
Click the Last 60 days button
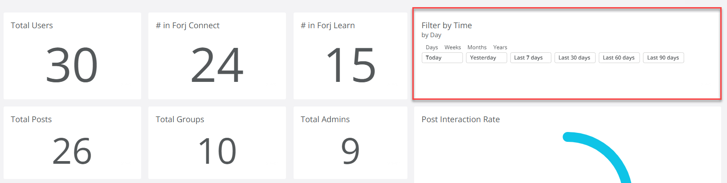619,58
